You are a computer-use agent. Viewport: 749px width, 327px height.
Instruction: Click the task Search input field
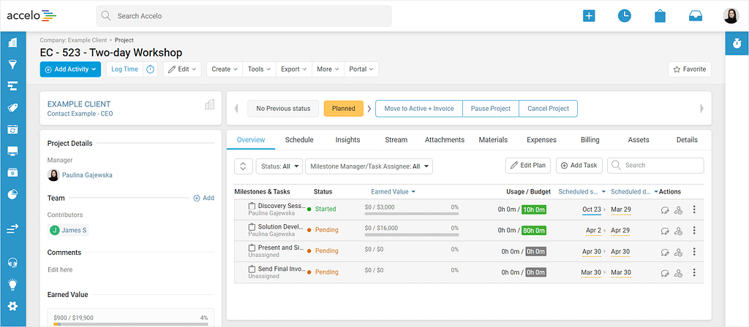(655, 166)
